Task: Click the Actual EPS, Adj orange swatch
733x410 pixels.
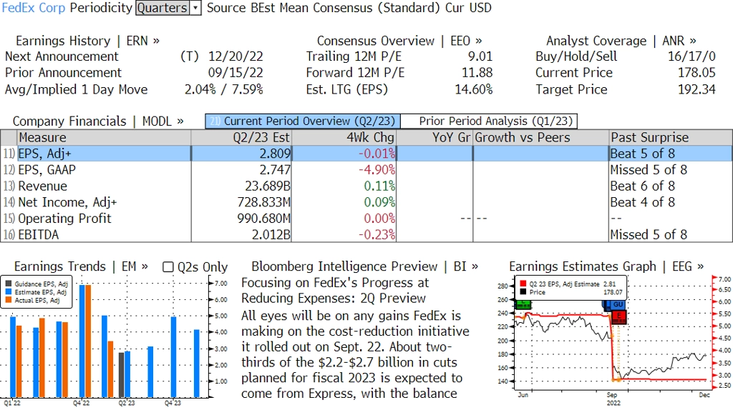Action: pos(9,301)
